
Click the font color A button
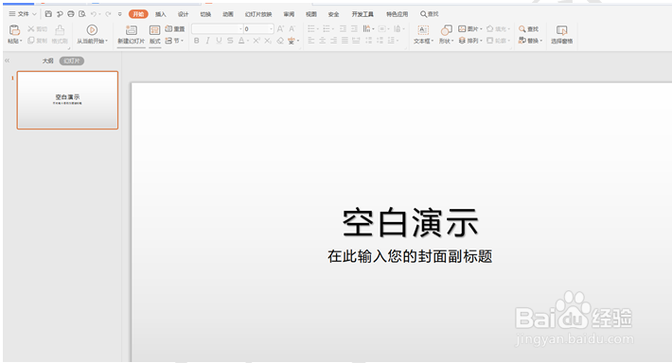point(241,41)
